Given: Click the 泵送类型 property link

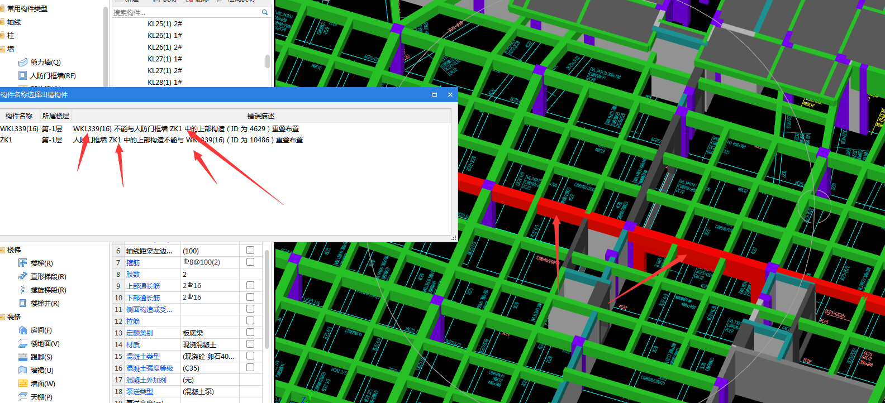Looking at the screenshot, I should (140, 391).
